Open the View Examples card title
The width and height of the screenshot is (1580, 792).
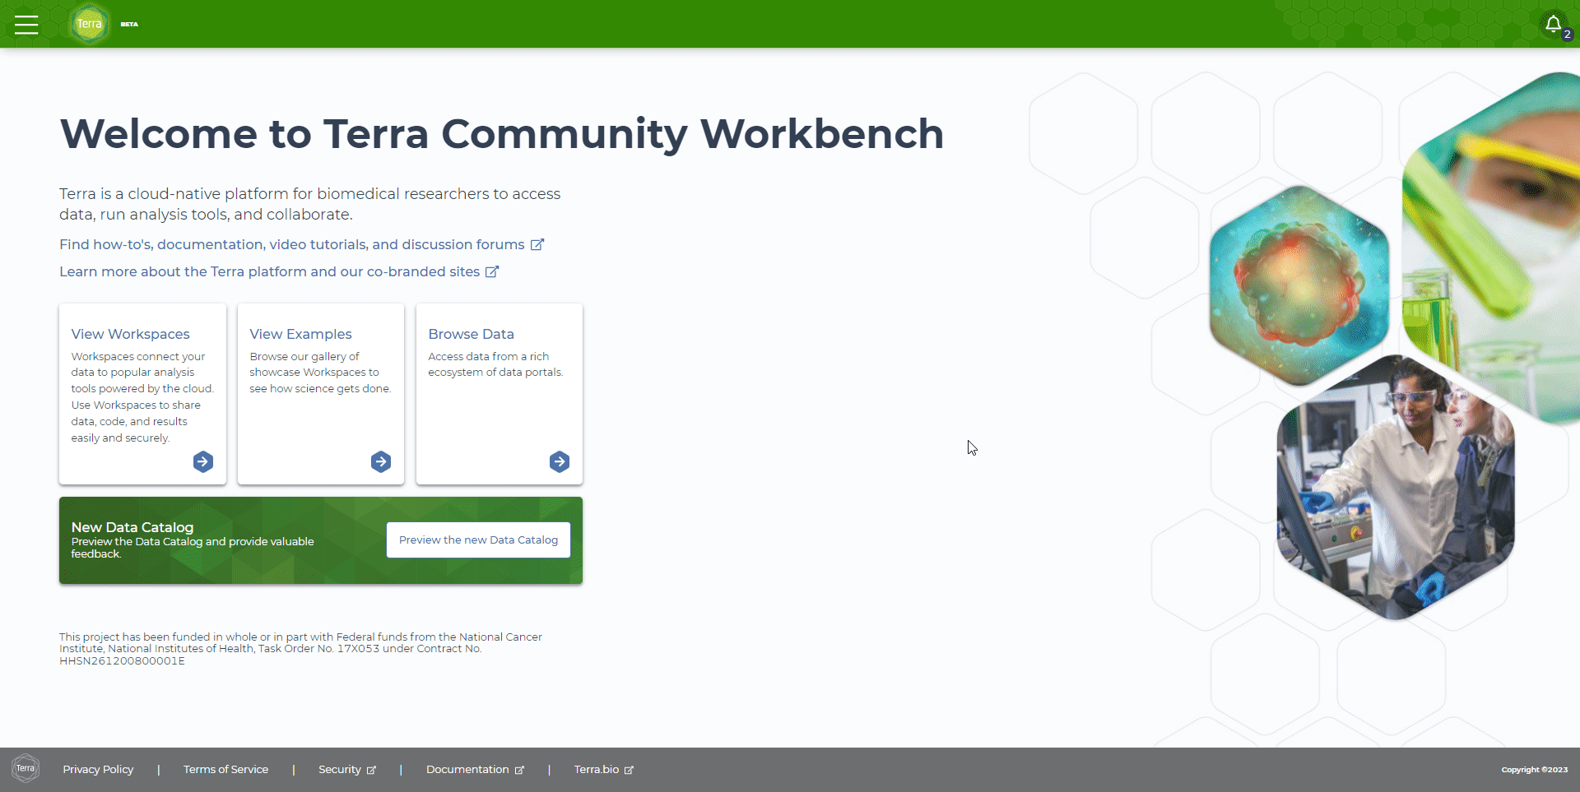tap(300, 334)
